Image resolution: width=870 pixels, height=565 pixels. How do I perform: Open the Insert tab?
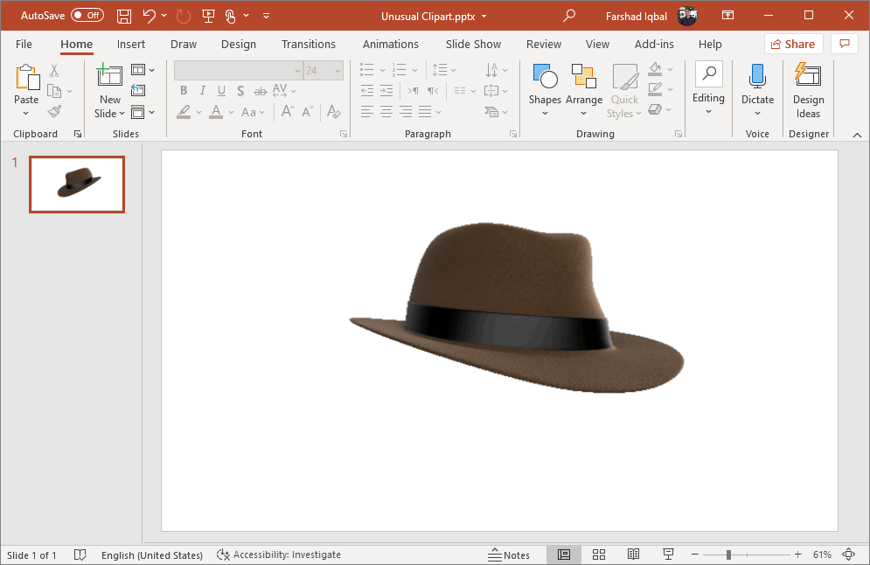[131, 44]
